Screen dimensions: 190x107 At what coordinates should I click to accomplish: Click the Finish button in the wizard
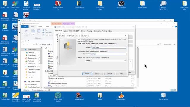coord(87,74)
